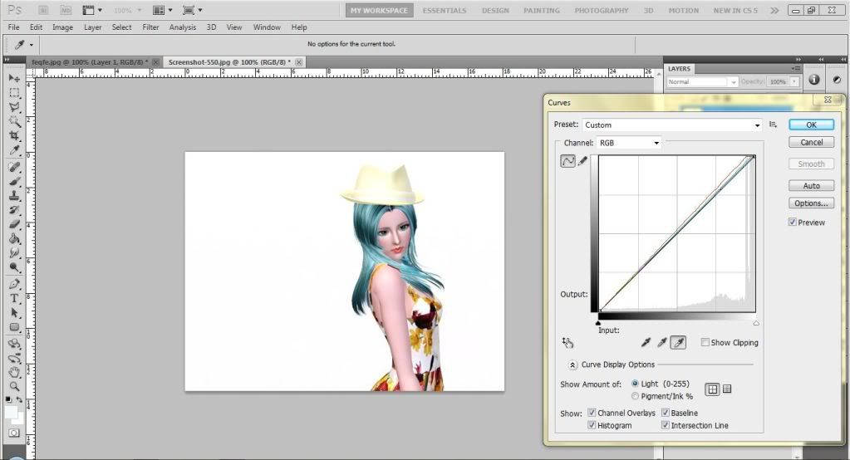Viewport: 850px width, 460px height.
Task: Select the Move tool
Action: (14, 78)
